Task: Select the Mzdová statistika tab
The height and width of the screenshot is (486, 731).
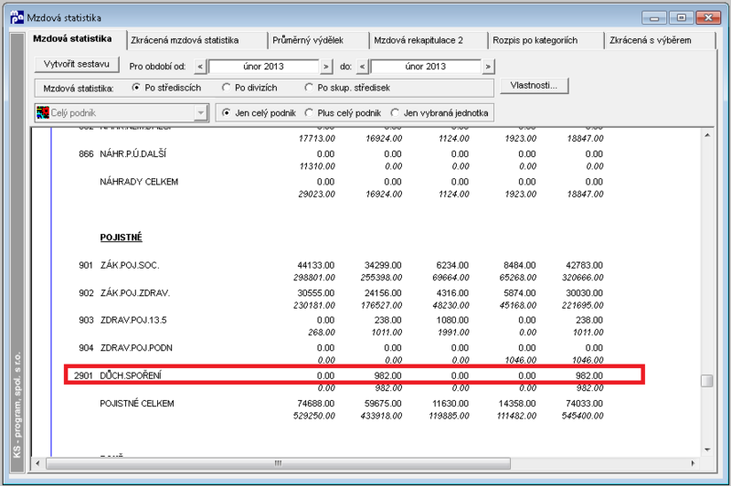Action: [72, 39]
